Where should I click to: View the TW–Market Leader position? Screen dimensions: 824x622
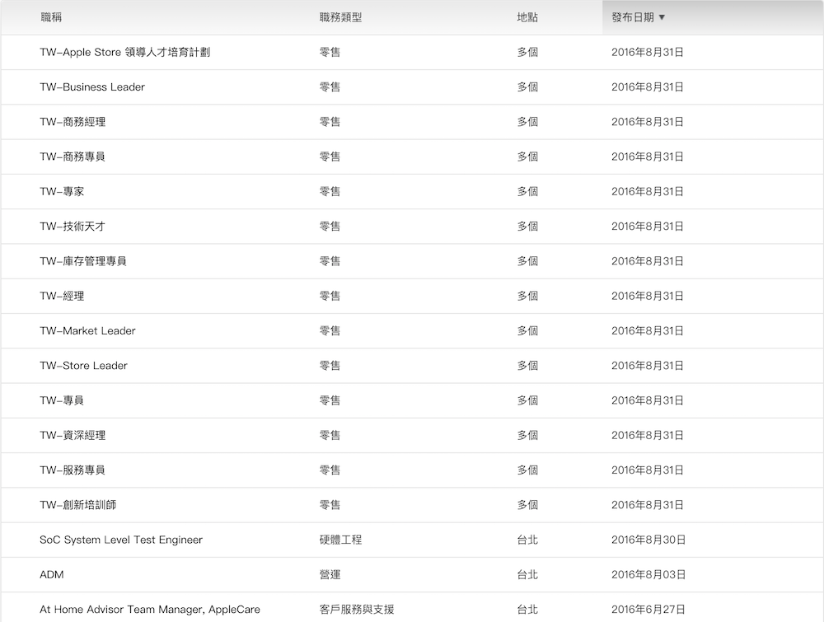pyautogui.click(x=87, y=331)
